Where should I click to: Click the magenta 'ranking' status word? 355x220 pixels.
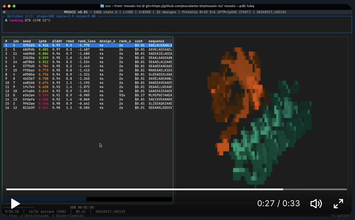tap(16, 20)
